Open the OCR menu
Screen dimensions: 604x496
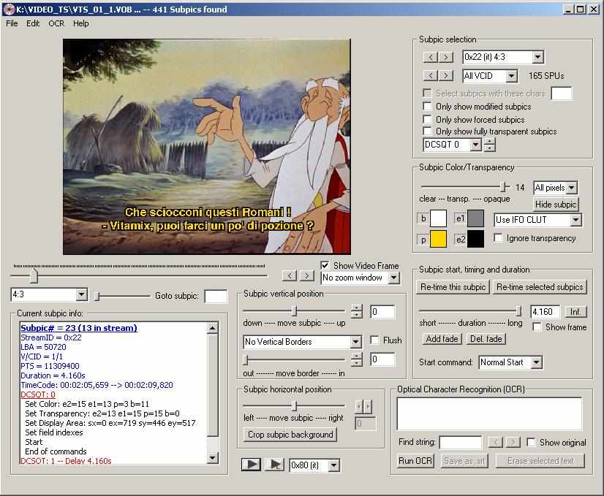tap(56, 23)
